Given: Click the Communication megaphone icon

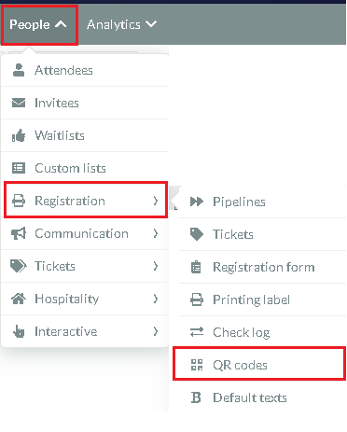Looking at the screenshot, I should 19,233.
